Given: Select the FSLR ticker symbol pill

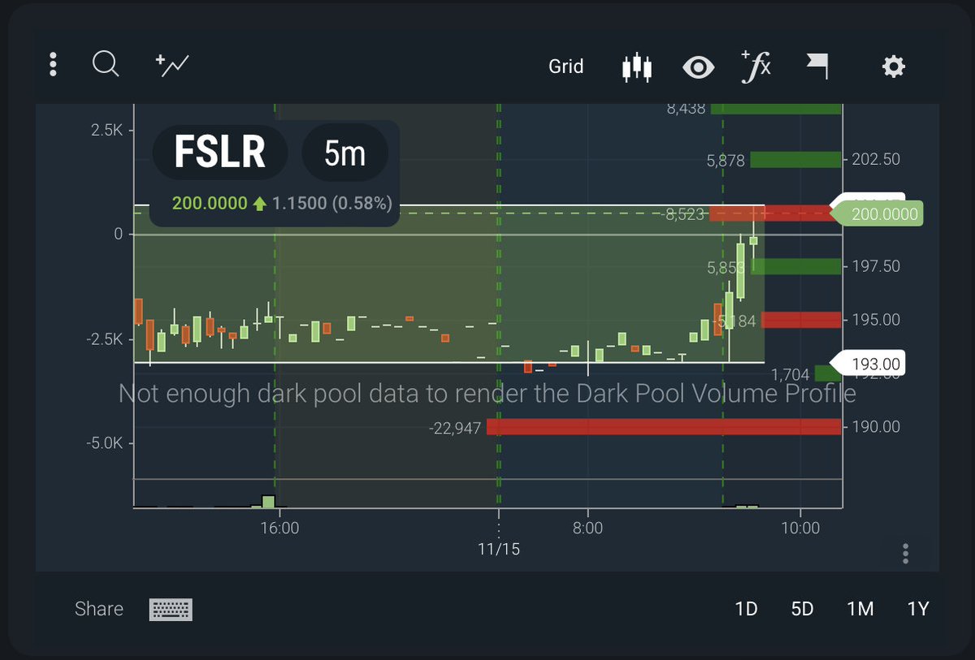Looking at the screenshot, I should click(x=219, y=153).
